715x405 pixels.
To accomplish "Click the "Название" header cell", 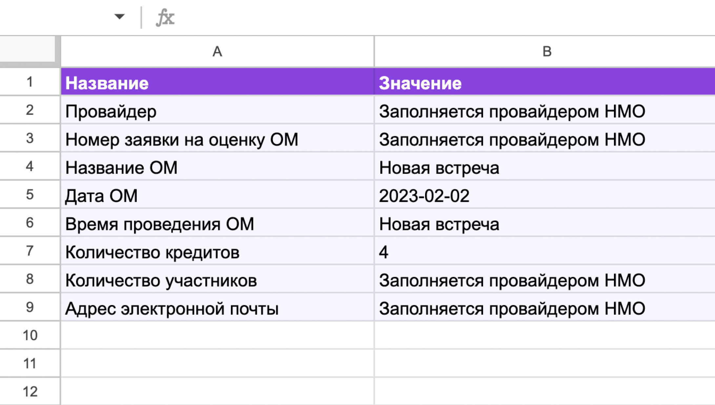I will [217, 82].
